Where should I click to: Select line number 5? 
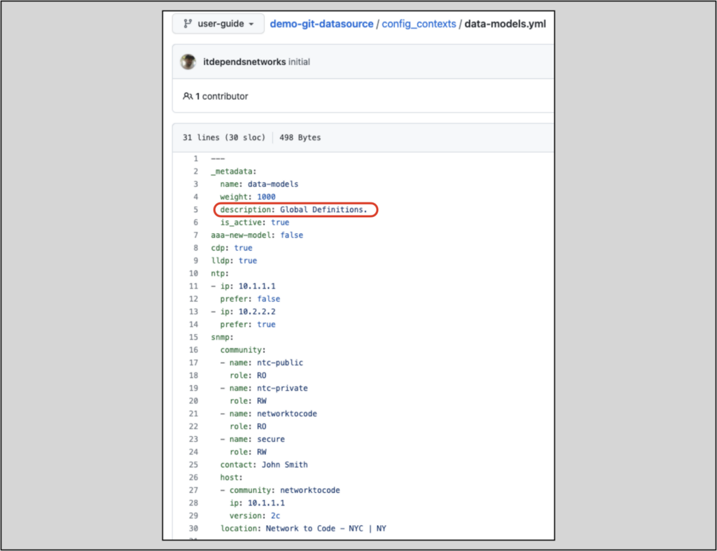196,209
